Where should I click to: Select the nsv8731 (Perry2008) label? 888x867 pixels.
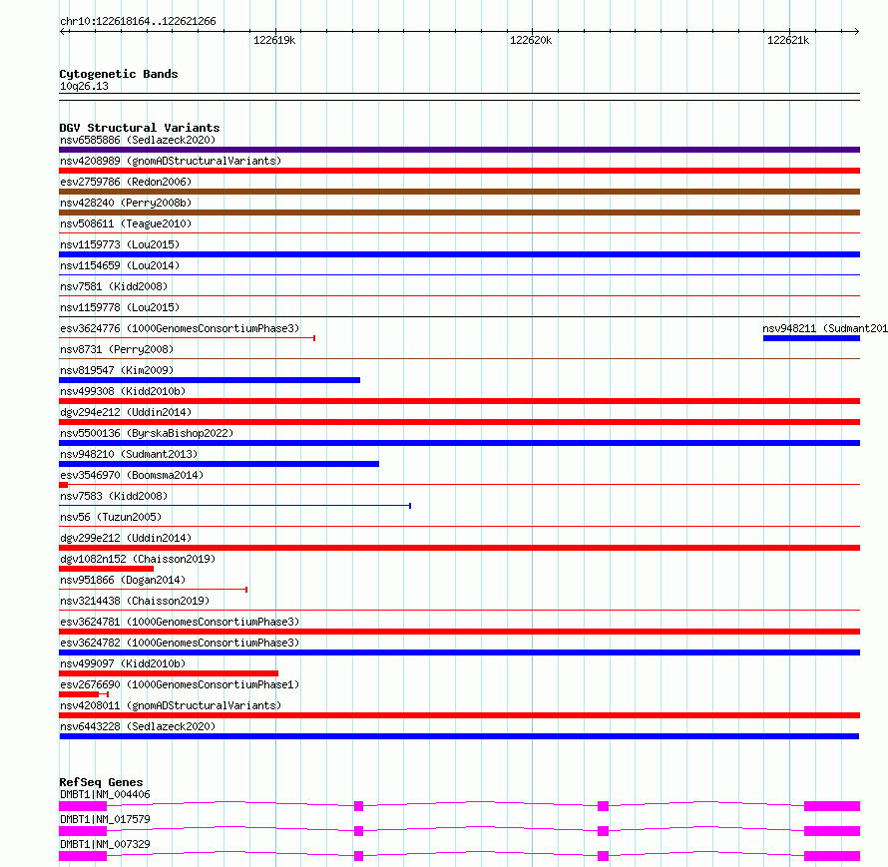(117, 349)
